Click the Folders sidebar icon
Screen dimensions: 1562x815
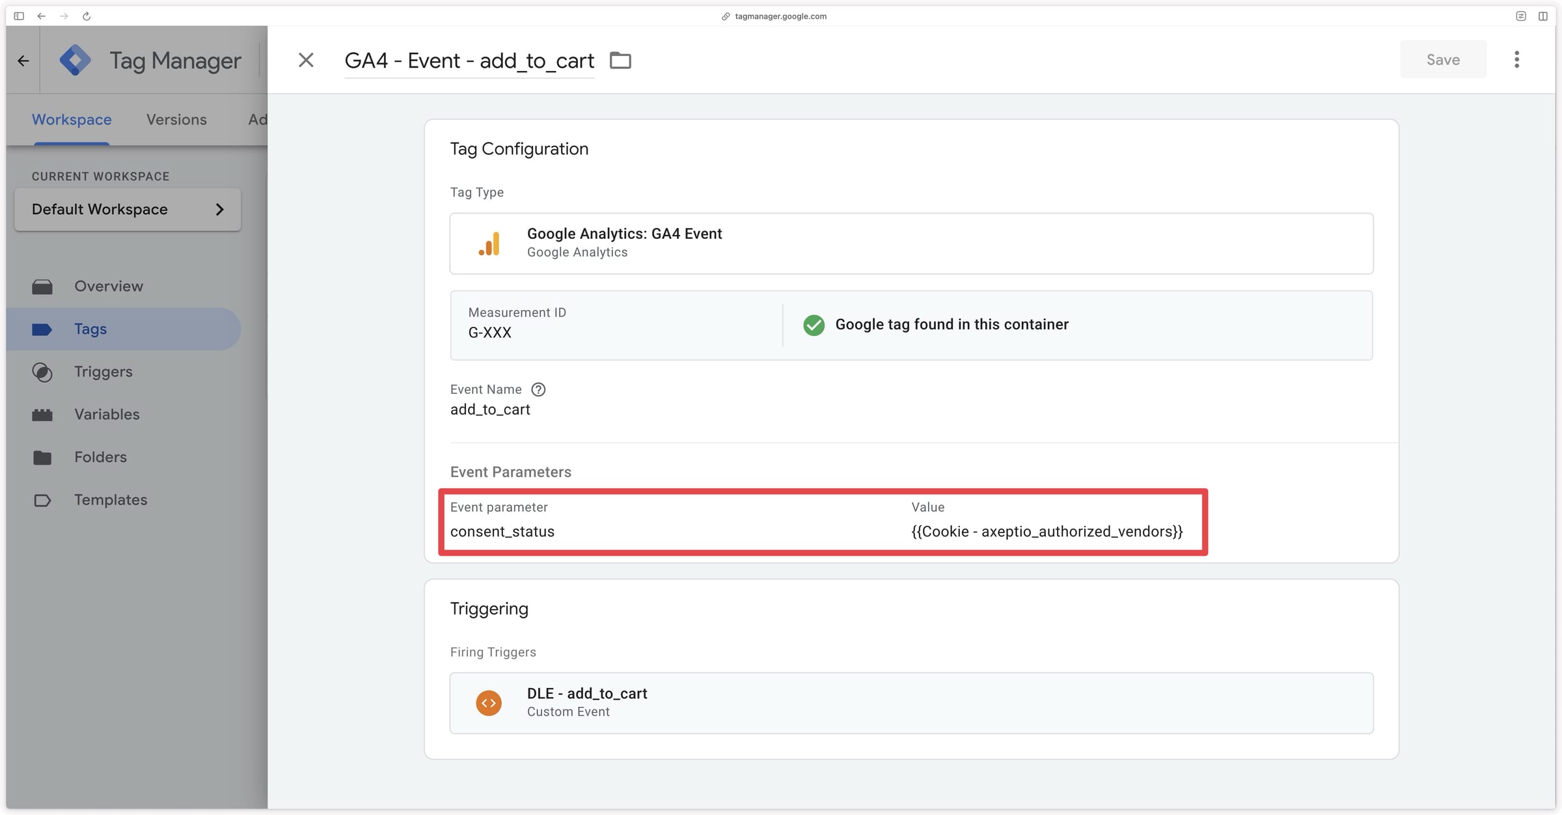pos(42,458)
